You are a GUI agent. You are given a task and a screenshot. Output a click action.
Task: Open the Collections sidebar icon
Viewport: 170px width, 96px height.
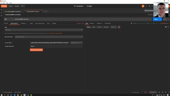pyautogui.click(x=1, y=13)
